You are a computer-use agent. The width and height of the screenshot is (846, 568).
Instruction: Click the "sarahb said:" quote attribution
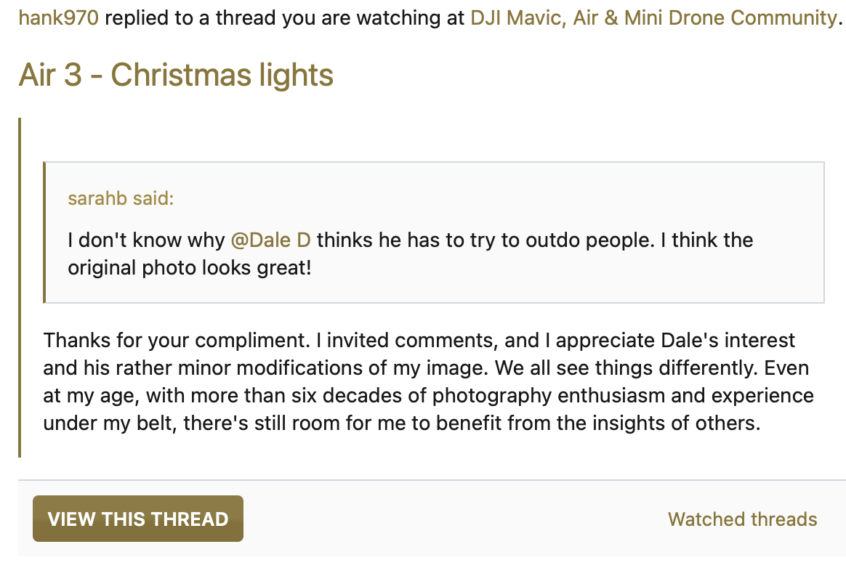click(x=121, y=198)
